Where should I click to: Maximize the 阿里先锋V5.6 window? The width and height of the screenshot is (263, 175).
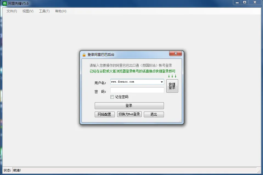245,2
